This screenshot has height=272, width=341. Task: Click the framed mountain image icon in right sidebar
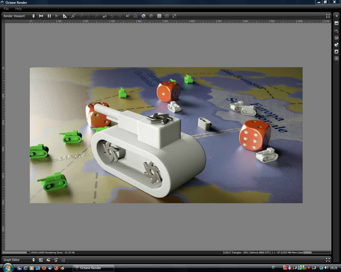336,52
